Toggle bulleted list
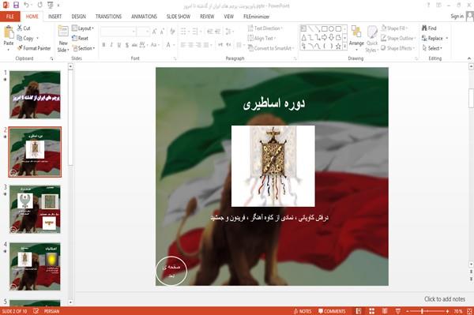The height and width of the screenshot is (315, 474). (184, 32)
